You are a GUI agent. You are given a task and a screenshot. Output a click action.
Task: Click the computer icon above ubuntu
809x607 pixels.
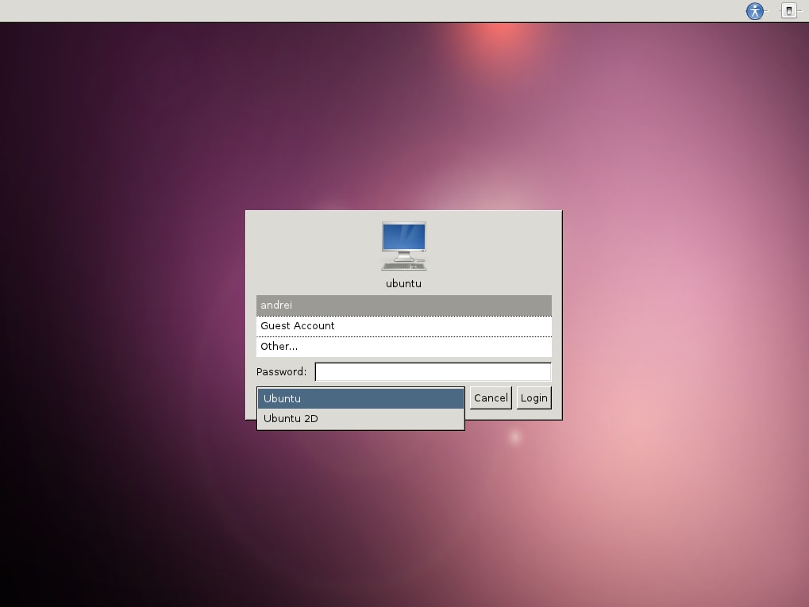[404, 246]
